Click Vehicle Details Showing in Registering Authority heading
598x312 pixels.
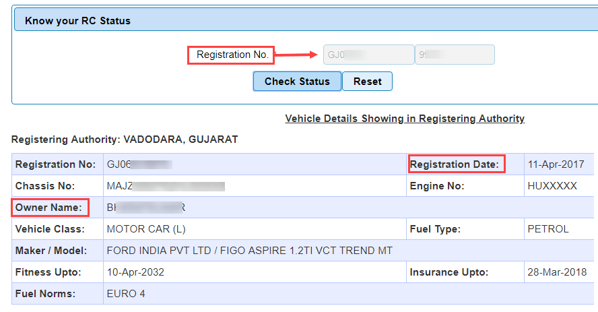405,119
